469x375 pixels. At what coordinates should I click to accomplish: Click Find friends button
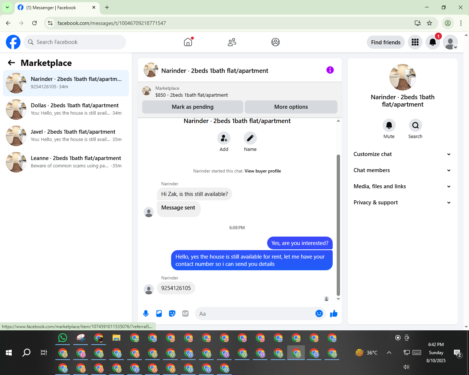tap(386, 42)
